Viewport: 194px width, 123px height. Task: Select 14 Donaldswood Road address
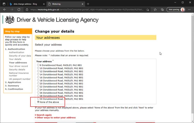[x=38, y=74]
